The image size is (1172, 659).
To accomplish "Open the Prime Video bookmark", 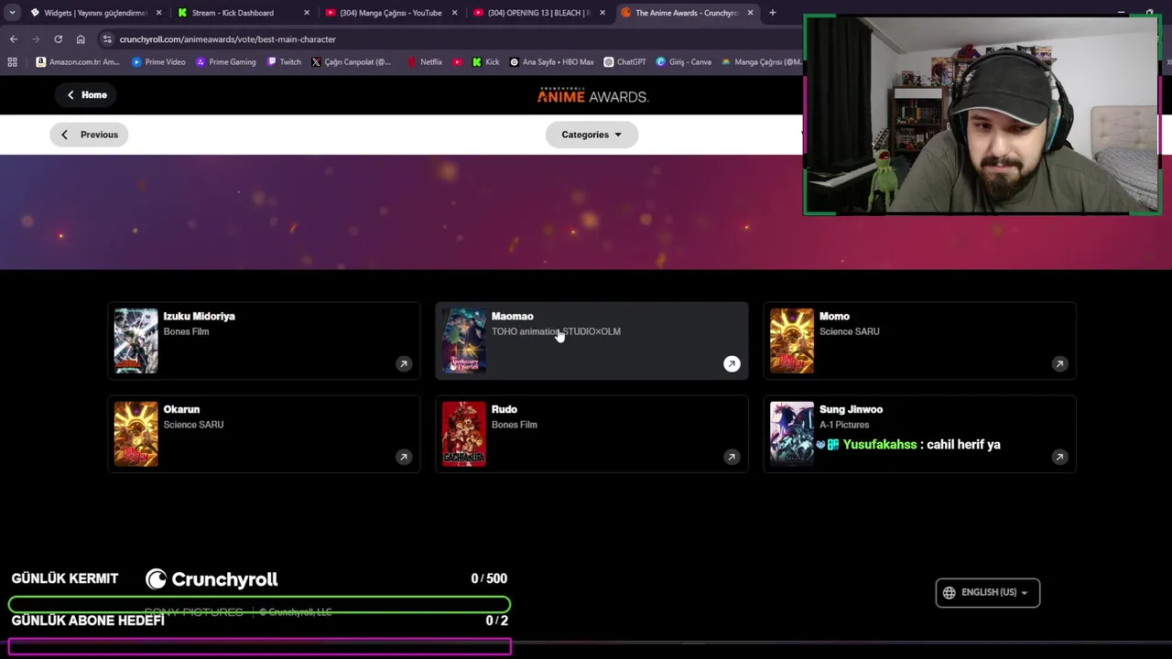I will 158,62.
